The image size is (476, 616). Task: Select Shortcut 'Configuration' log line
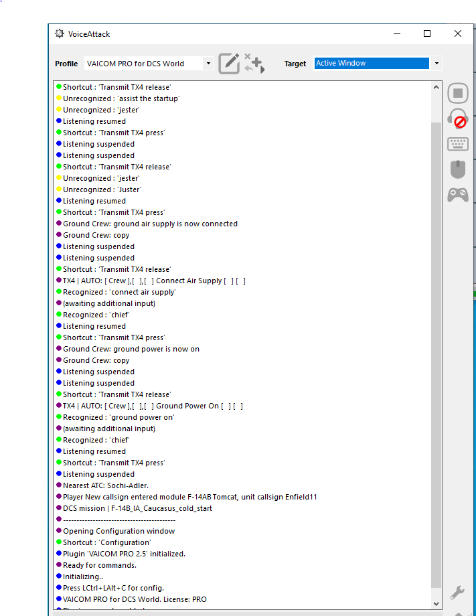[x=104, y=543]
